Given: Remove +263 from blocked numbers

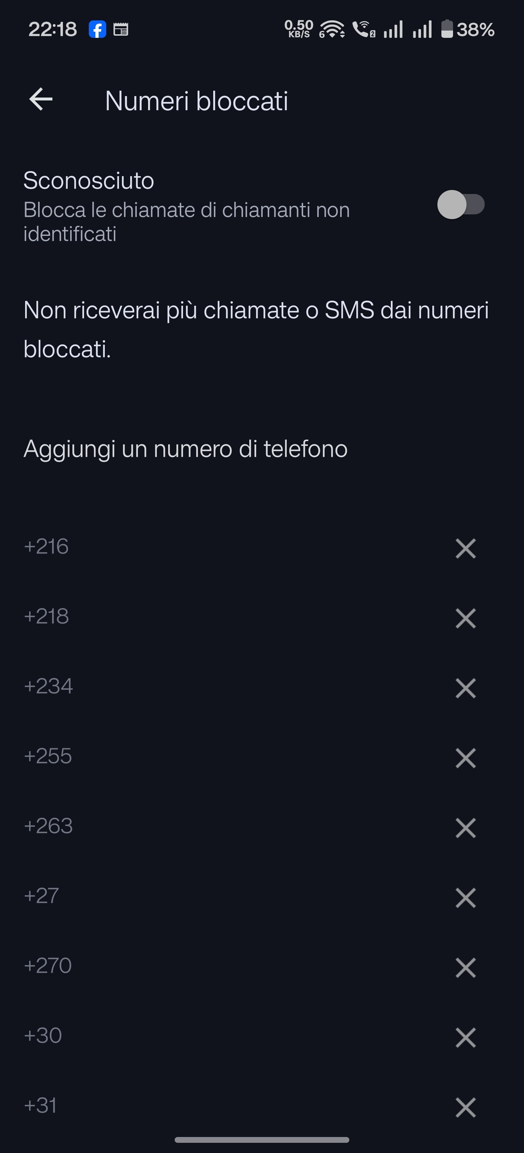Looking at the screenshot, I should 465,828.
